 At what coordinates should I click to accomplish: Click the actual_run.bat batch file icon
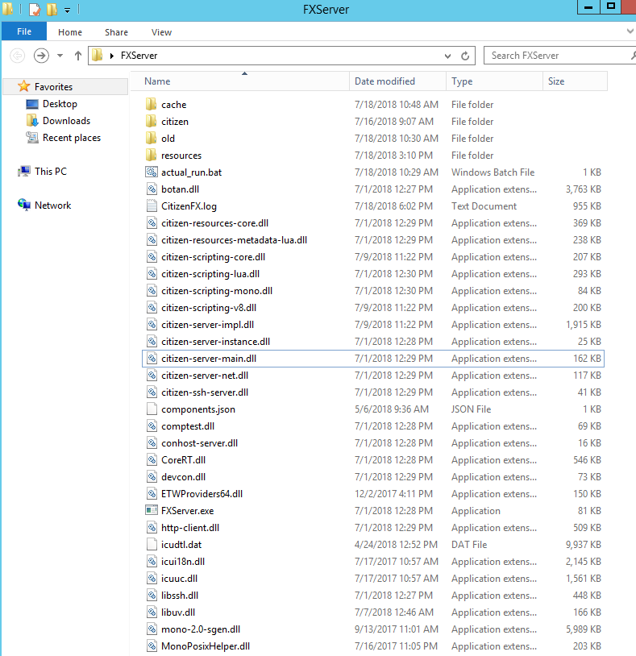click(x=151, y=172)
